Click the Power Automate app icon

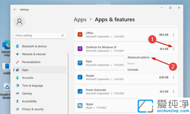[80, 91]
